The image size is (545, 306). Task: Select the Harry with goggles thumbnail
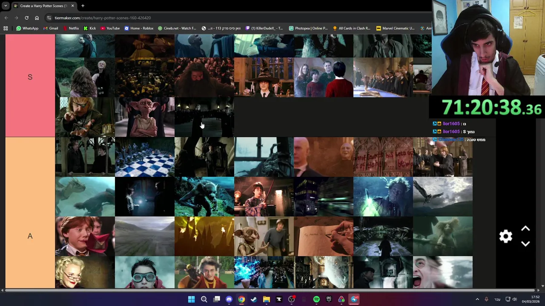click(145, 272)
